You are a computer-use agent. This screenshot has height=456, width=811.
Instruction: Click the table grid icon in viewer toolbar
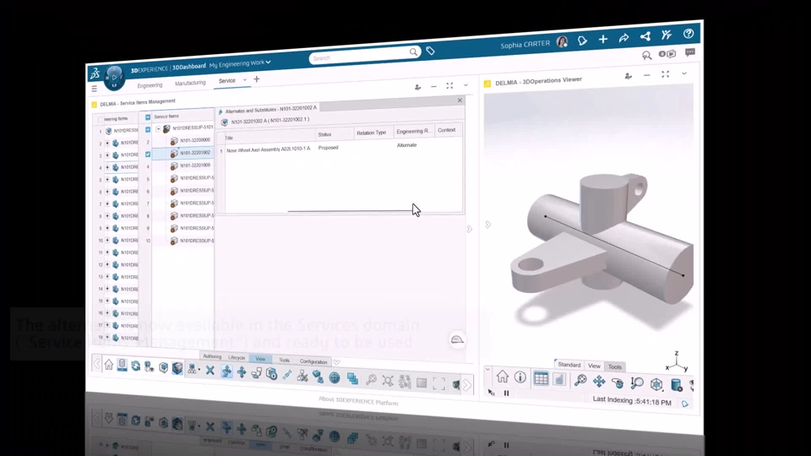point(541,379)
